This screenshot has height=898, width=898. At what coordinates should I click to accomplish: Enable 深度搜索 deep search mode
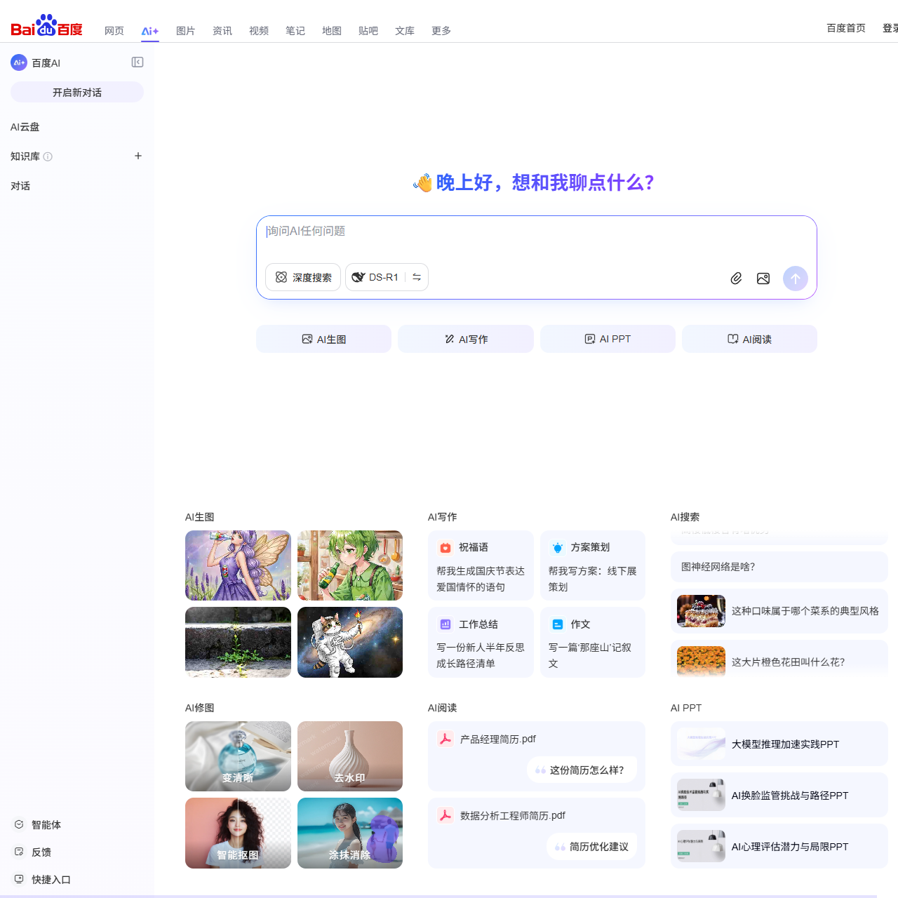[302, 277]
